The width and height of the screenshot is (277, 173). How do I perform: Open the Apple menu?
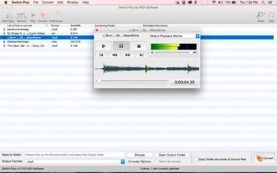point(6,2)
